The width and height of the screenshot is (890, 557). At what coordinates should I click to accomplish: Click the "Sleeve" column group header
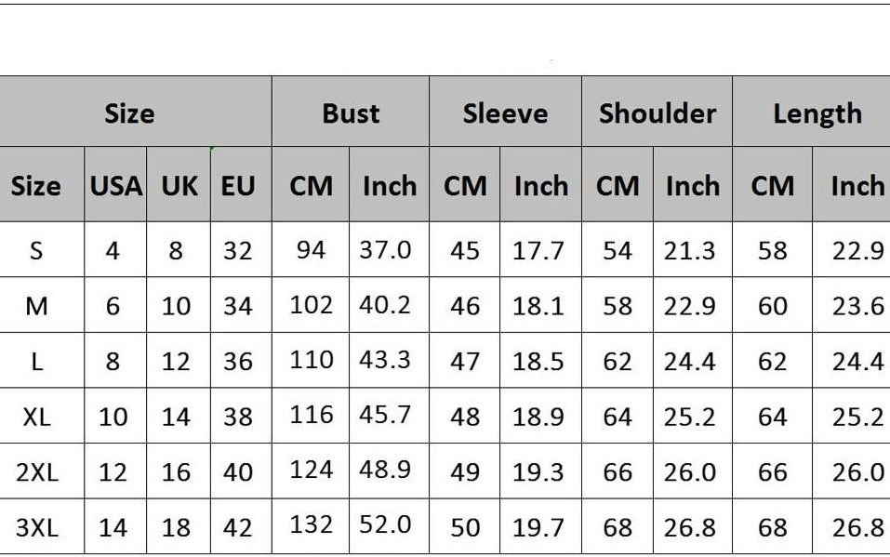pyautogui.click(x=505, y=113)
